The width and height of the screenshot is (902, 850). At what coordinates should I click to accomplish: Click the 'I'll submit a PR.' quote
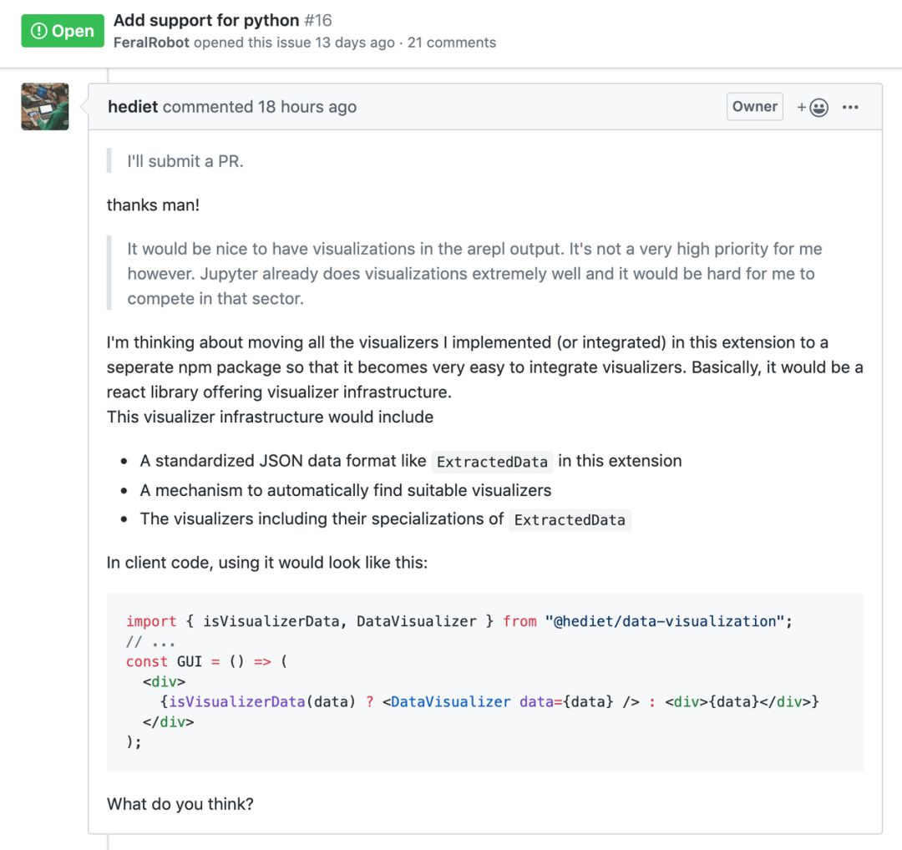(x=185, y=161)
